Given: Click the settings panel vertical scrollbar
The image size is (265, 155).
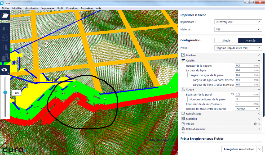Looking at the screenshot, I should (264, 85).
